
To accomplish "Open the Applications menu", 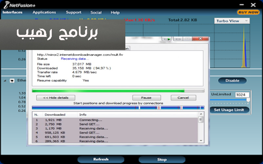I will (x=44, y=13).
